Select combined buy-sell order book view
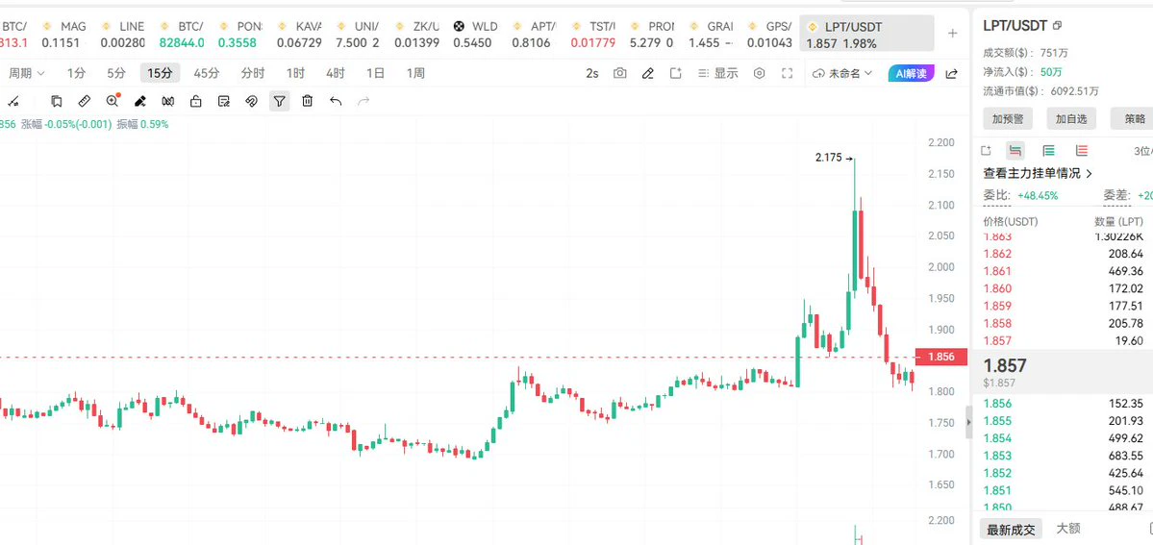1153x545 pixels. [1015, 151]
